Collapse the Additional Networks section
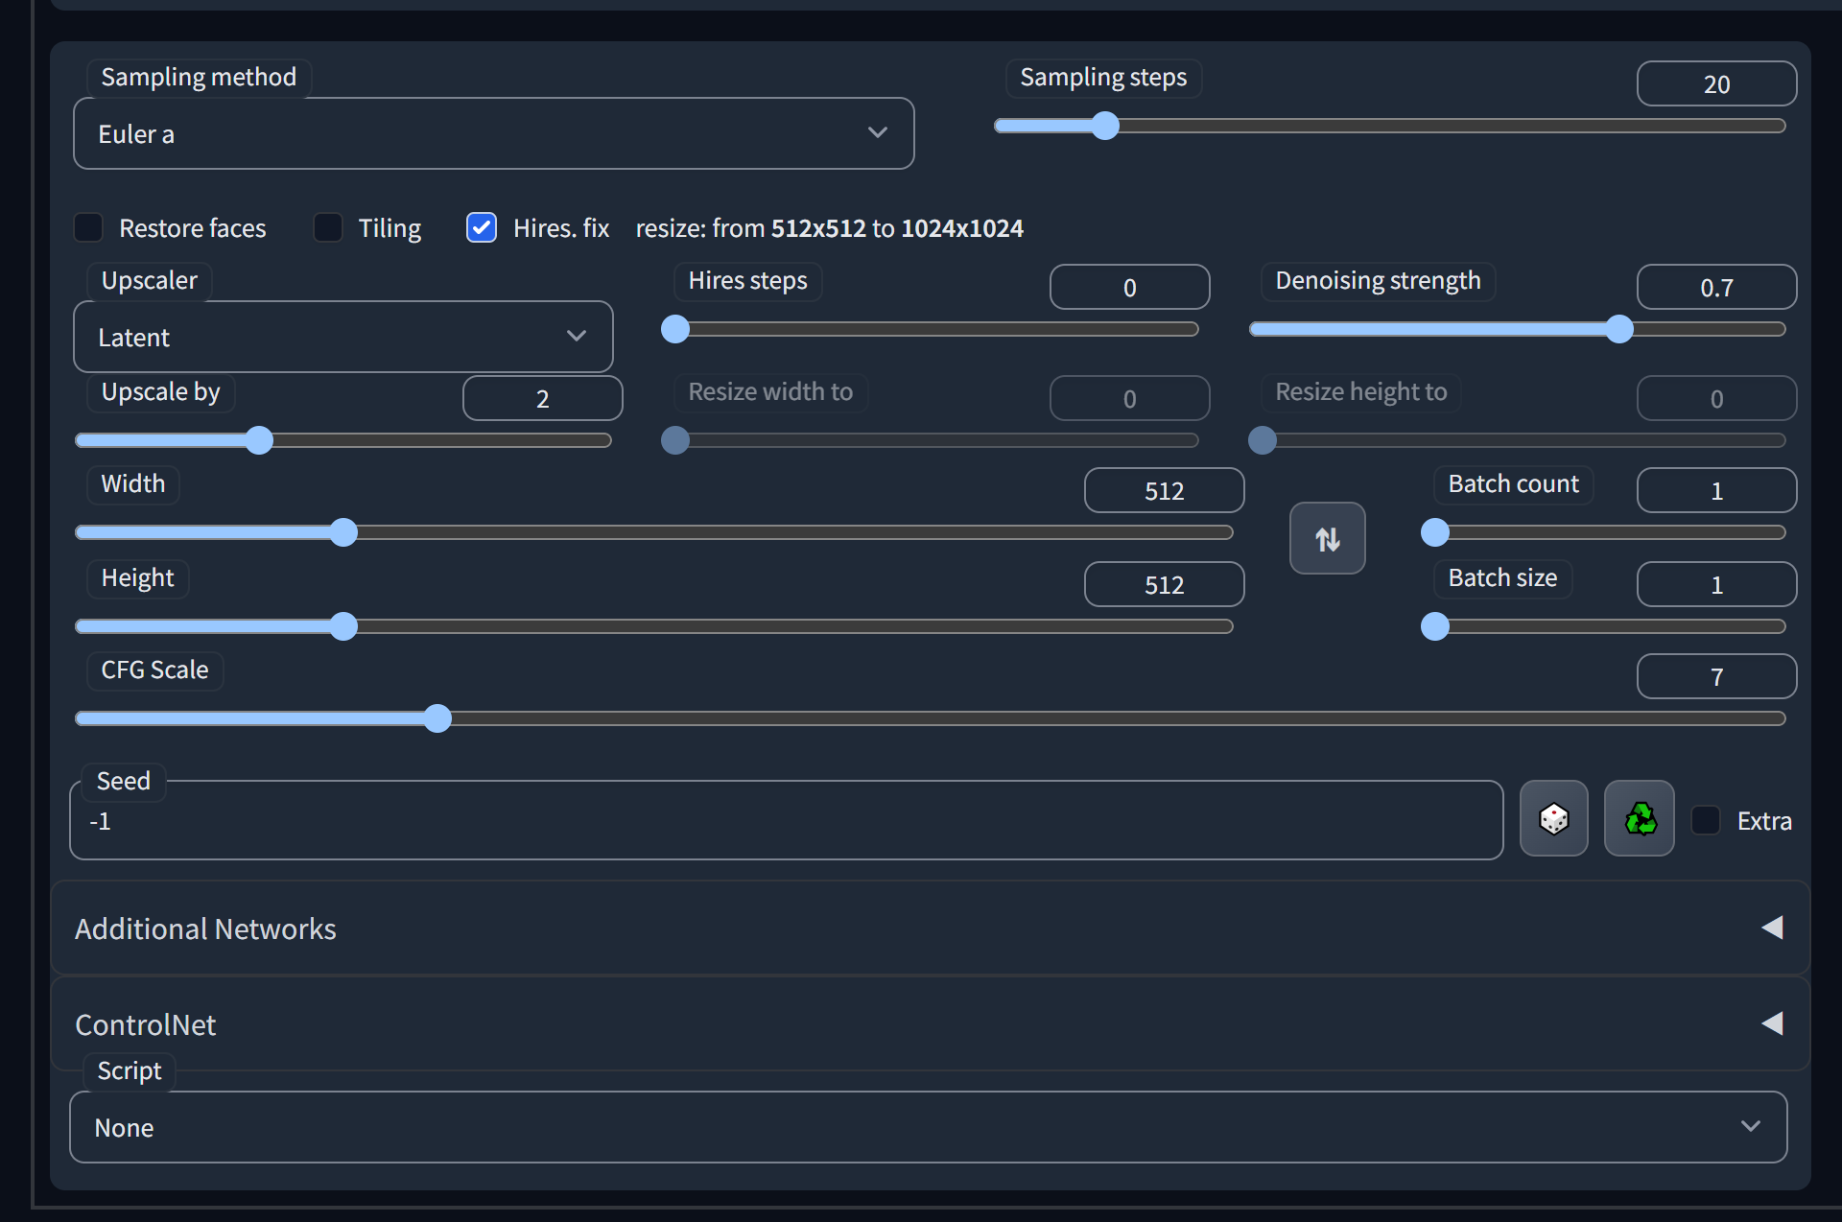1842x1222 pixels. [1772, 927]
